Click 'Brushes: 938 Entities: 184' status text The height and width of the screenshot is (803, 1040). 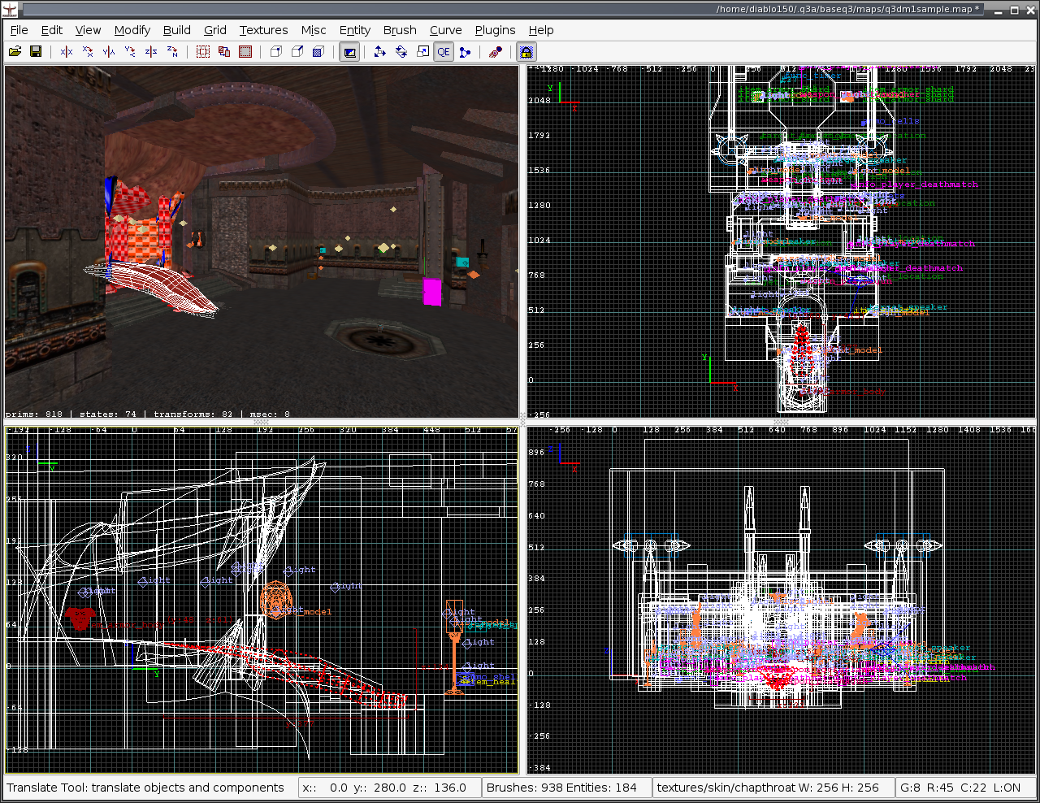(x=561, y=788)
